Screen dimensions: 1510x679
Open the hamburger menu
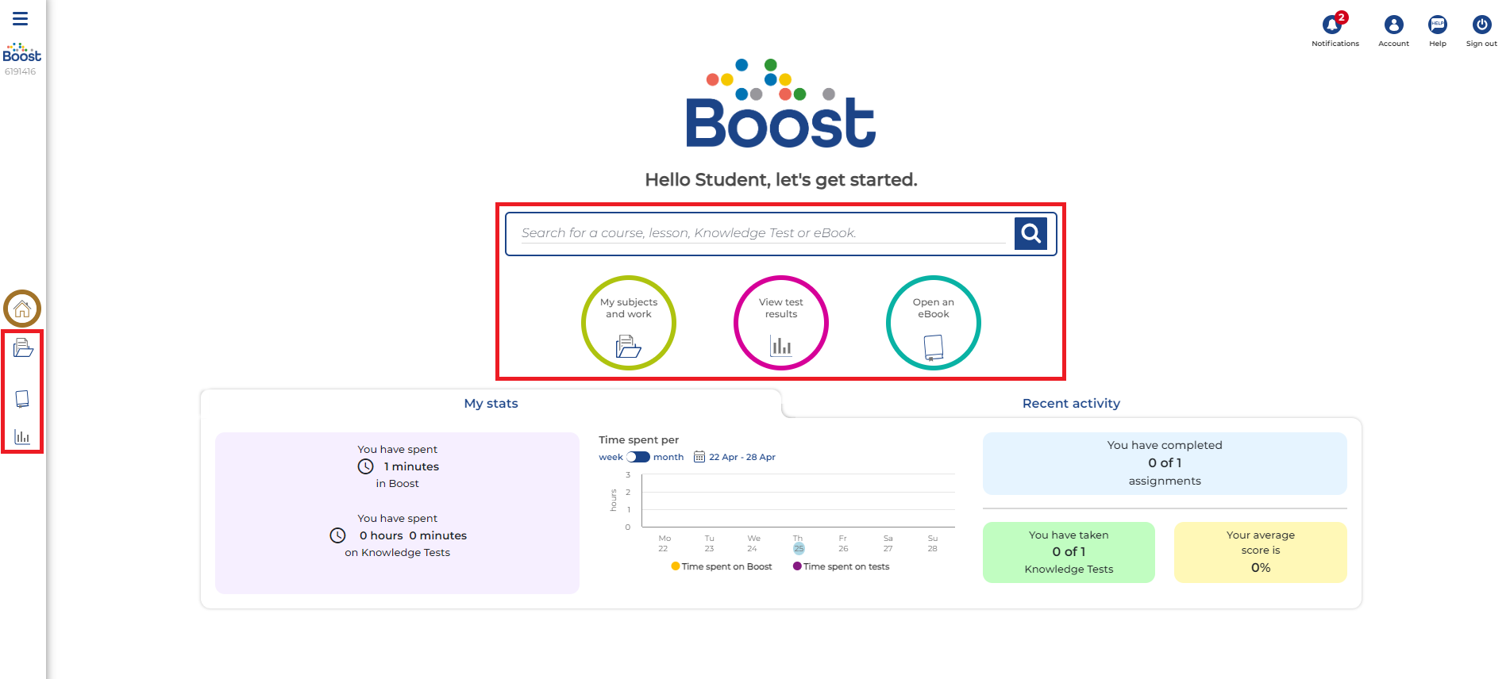pos(21,18)
